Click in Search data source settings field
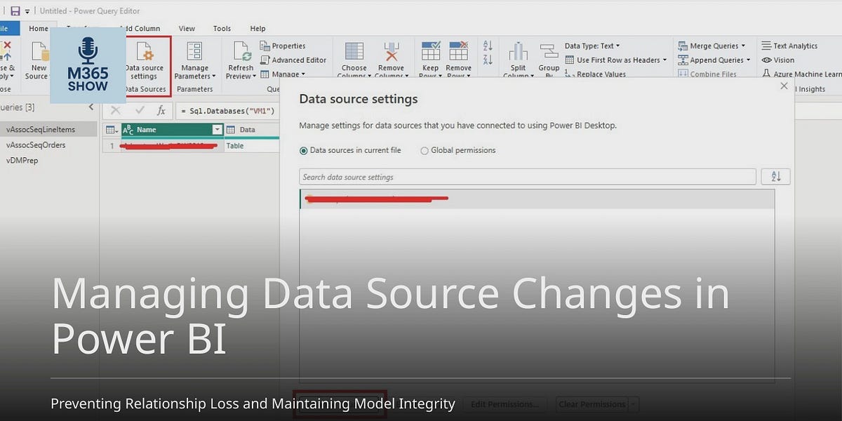 [x=528, y=177]
